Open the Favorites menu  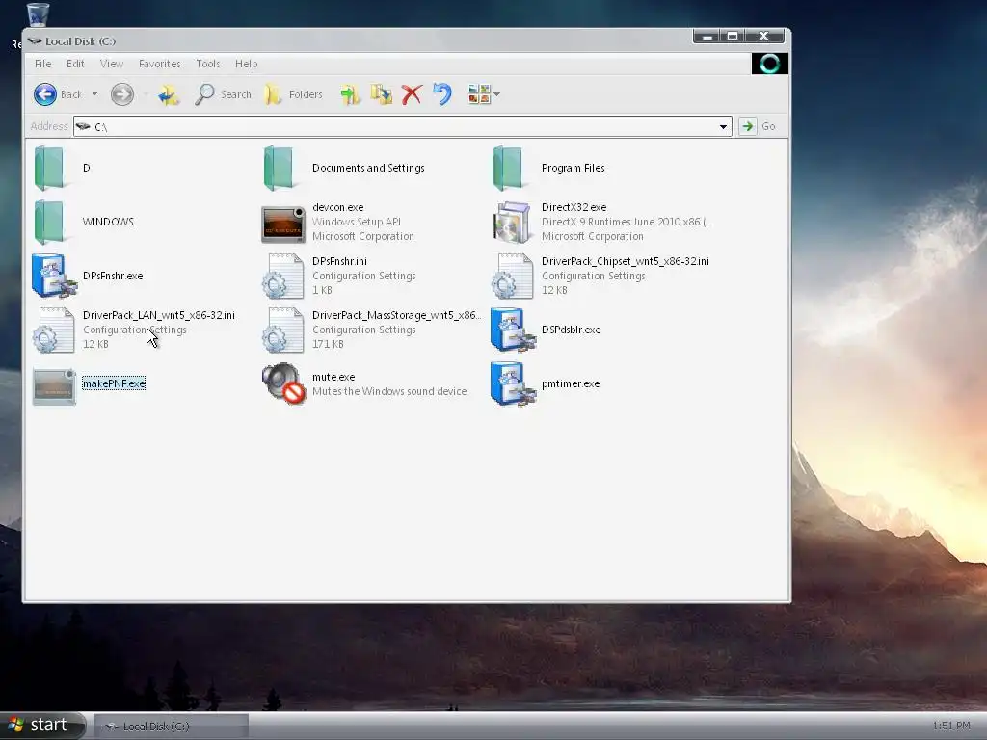(x=159, y=64)
